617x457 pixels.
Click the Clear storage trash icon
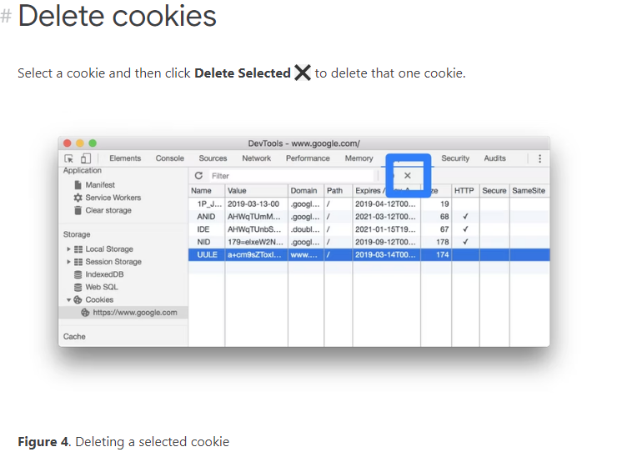coord(78,210)
